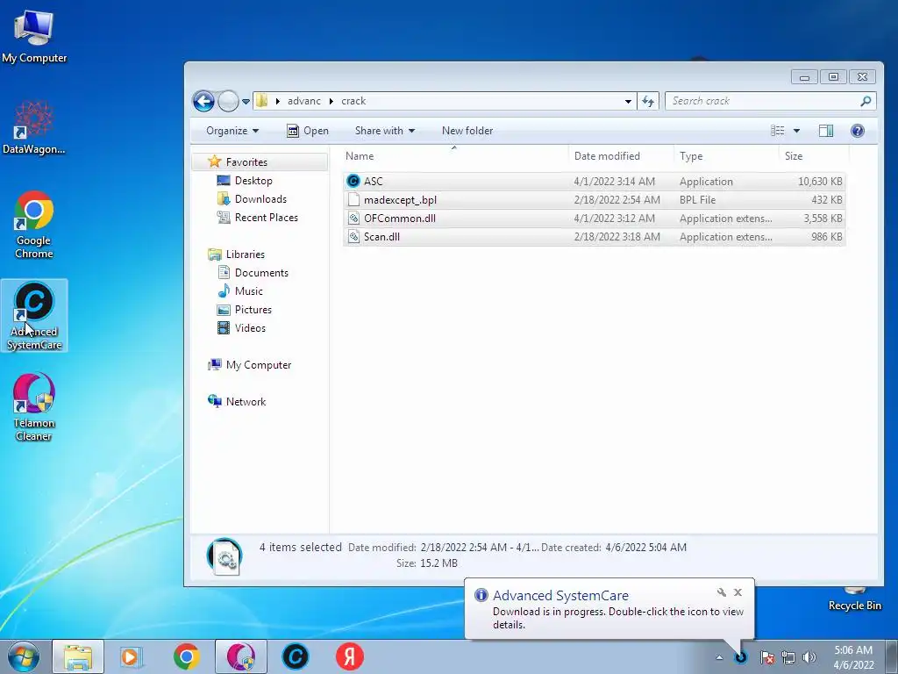This screenshot has width=898, height=674.
Task: Click the Open toolbar button
Action: coord(308,131)
